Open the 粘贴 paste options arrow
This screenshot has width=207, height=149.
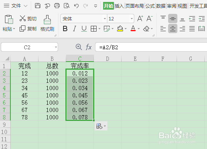(14, 28)
